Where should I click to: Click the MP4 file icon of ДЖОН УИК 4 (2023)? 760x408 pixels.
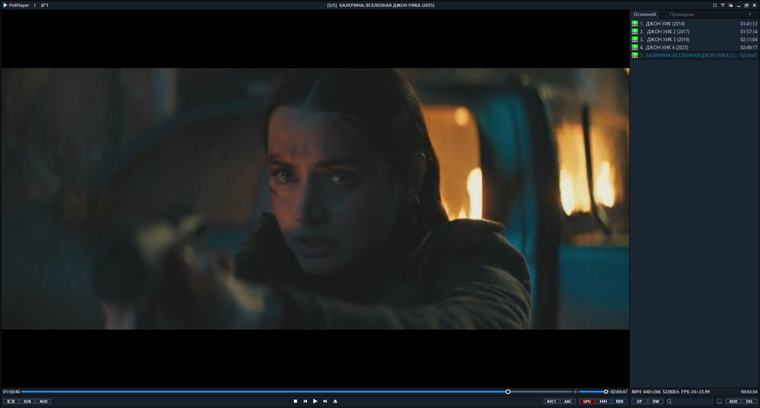point(635,47)
